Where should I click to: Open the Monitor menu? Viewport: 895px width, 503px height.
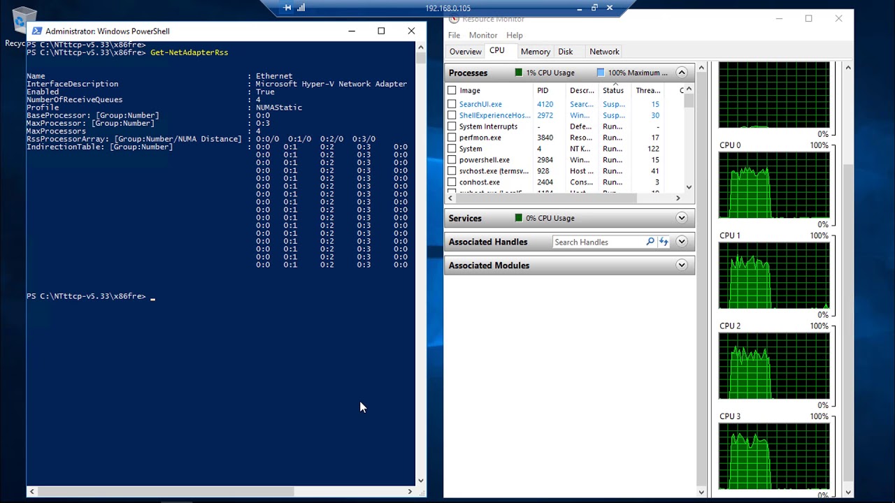click(x=483, y=35)
